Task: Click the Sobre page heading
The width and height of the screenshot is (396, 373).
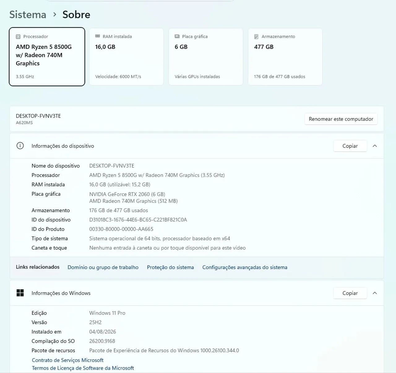Action: pos(76,15)
